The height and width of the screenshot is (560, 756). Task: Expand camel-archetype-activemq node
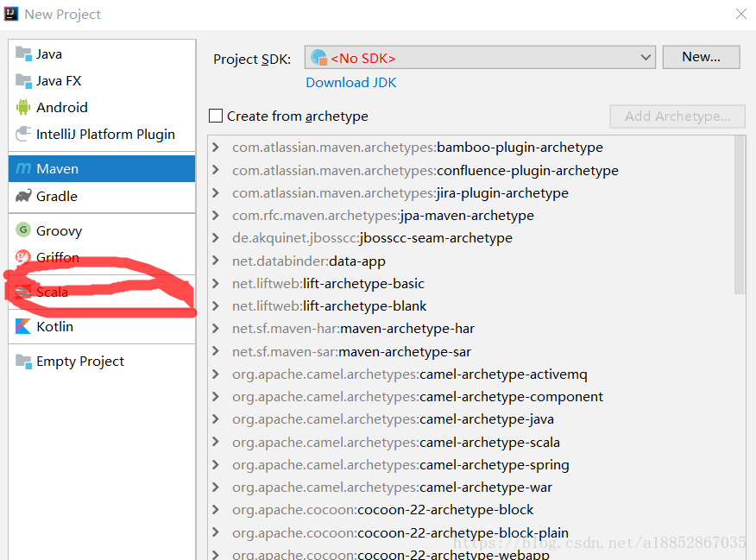pos(216,374)
